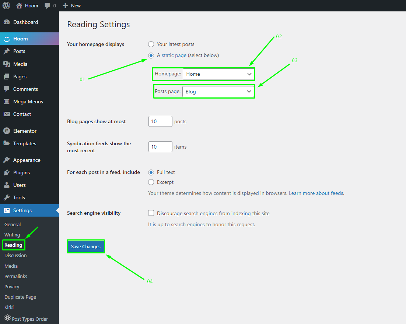Image resolution: width=406 pixels, height=324 pixels.
Task: Click the Plugins plug icon
Action: click(x=7, y=172)
